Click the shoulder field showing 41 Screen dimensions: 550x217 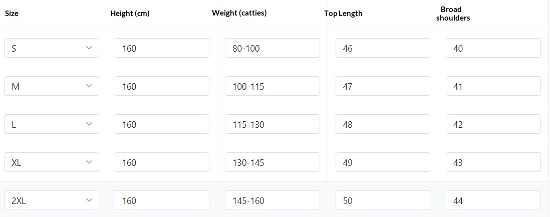493,86
